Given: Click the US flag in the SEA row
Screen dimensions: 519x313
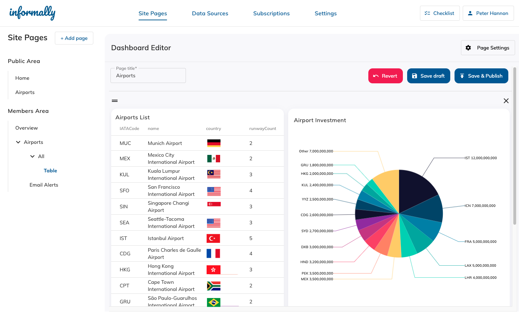Looking at the screenshot, I should pos(214,223).
